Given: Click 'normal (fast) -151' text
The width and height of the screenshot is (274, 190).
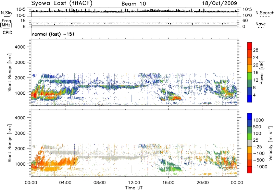Looking at the screenshot, I should point(53,34).
